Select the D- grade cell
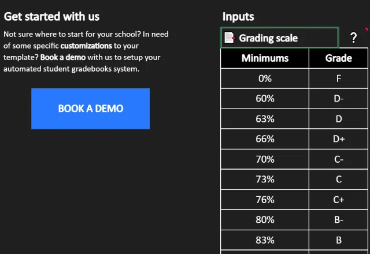 pyautogui.click(x=338, y=99)
